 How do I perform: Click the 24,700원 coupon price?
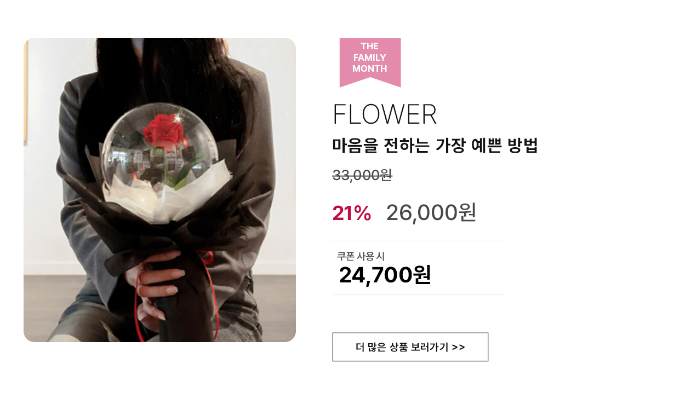[x=385, y=275]
